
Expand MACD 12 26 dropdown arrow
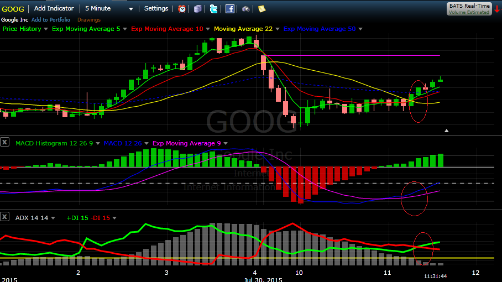click(x=147, y=143)
